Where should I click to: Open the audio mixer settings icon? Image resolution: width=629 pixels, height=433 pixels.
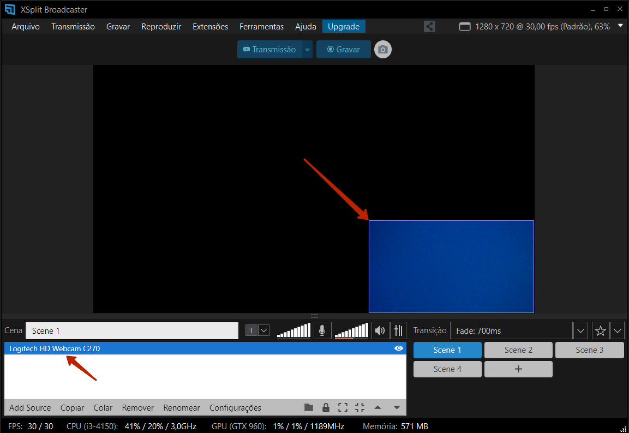[x=398, y=330]
